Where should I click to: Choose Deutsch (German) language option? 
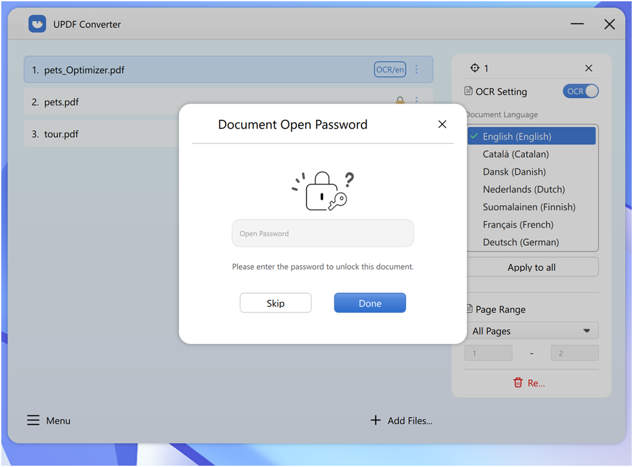click(x=520, y=242)
